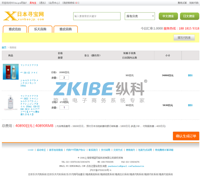This screenshot has height=182, width=200.
Task: Click the 5630日元 subtotal value
Action: (167, 105)
